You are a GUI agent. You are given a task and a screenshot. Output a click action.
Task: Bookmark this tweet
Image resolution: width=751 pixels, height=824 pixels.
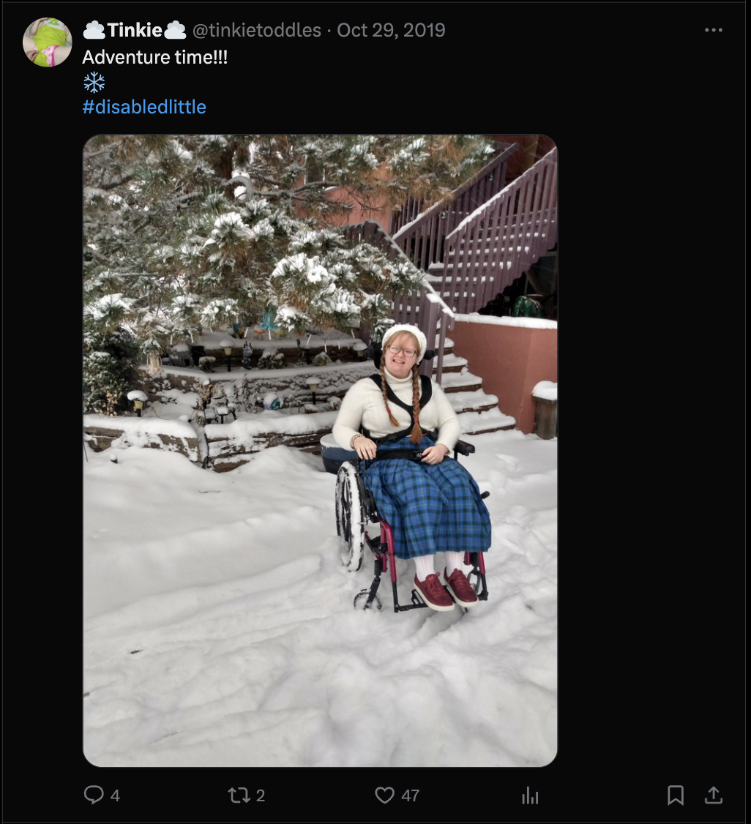point(676,795)
